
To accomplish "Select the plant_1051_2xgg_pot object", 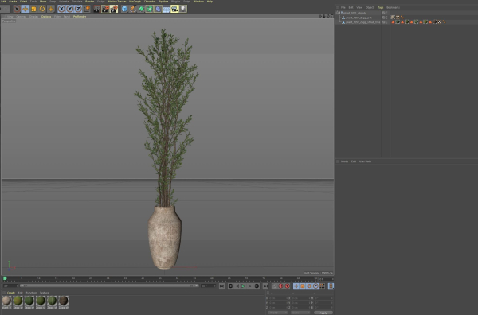I will tap(358, 17).
